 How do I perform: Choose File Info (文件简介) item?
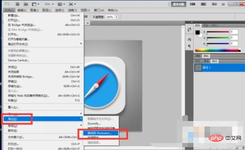tap(43, 137)
